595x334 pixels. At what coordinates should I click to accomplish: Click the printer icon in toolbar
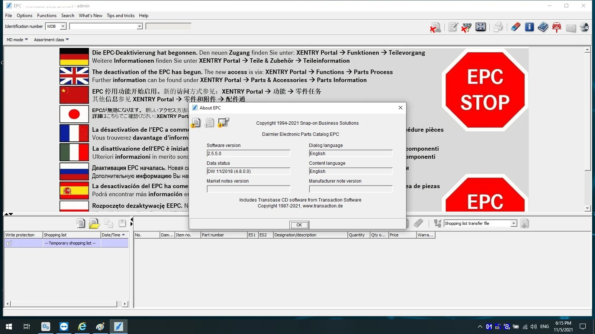[498, 27]
